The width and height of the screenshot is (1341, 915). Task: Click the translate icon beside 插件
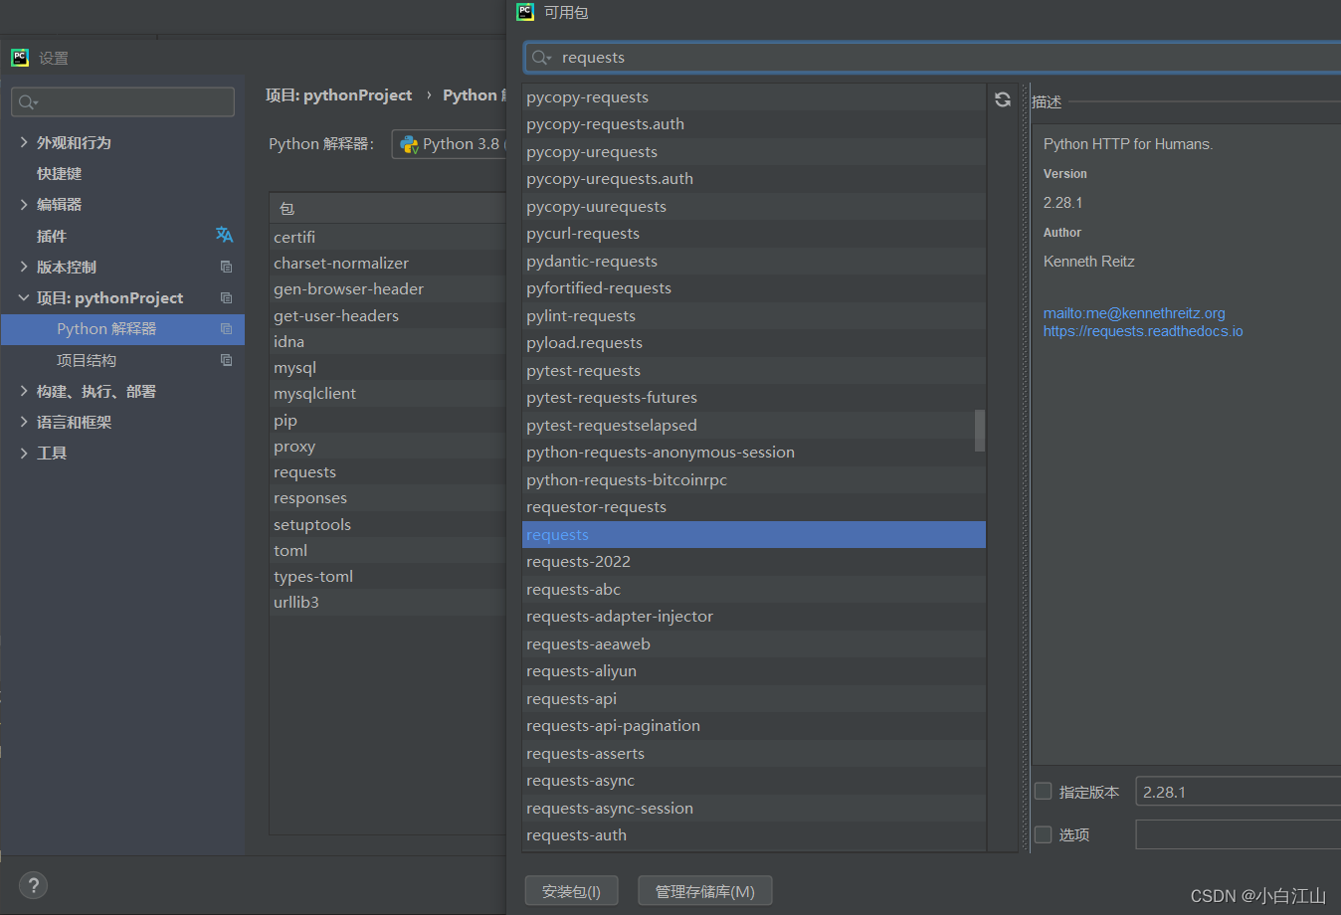click(x=225, y=235)
